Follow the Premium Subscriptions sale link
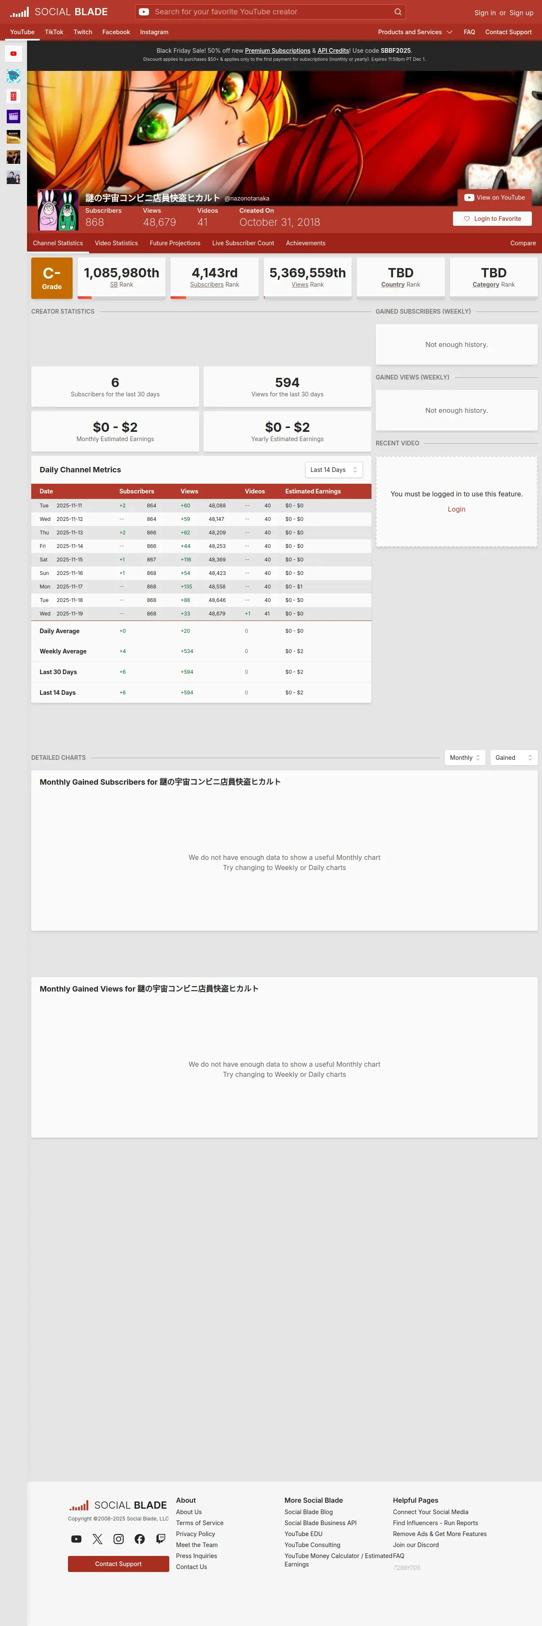Screen dimensions: 542x1626 [x=278, y=51]
